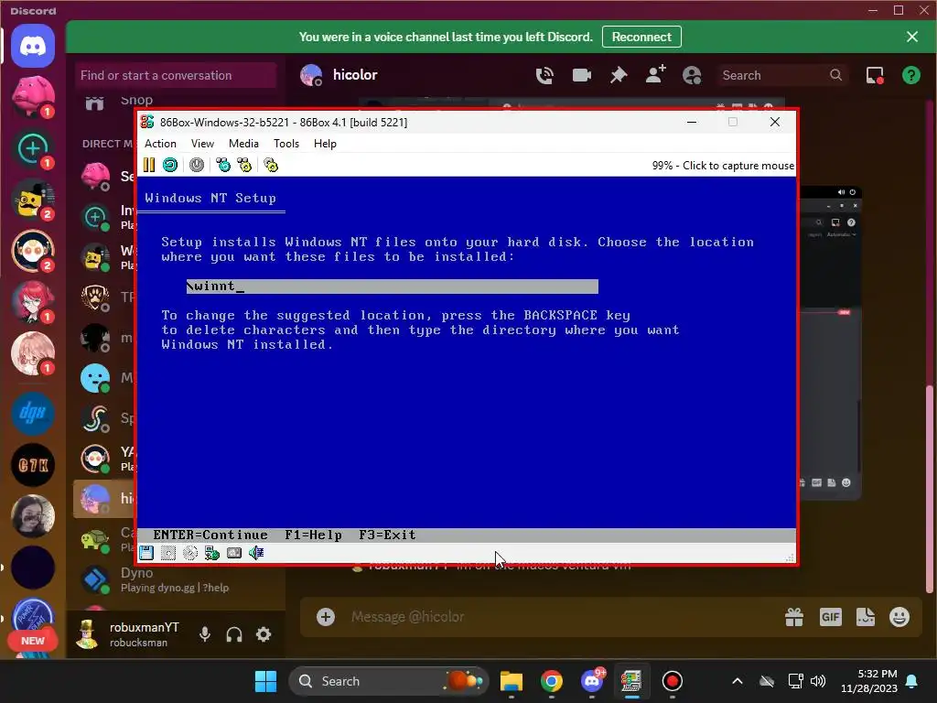Open the sticker picker
937x703 pixels.
866,617
